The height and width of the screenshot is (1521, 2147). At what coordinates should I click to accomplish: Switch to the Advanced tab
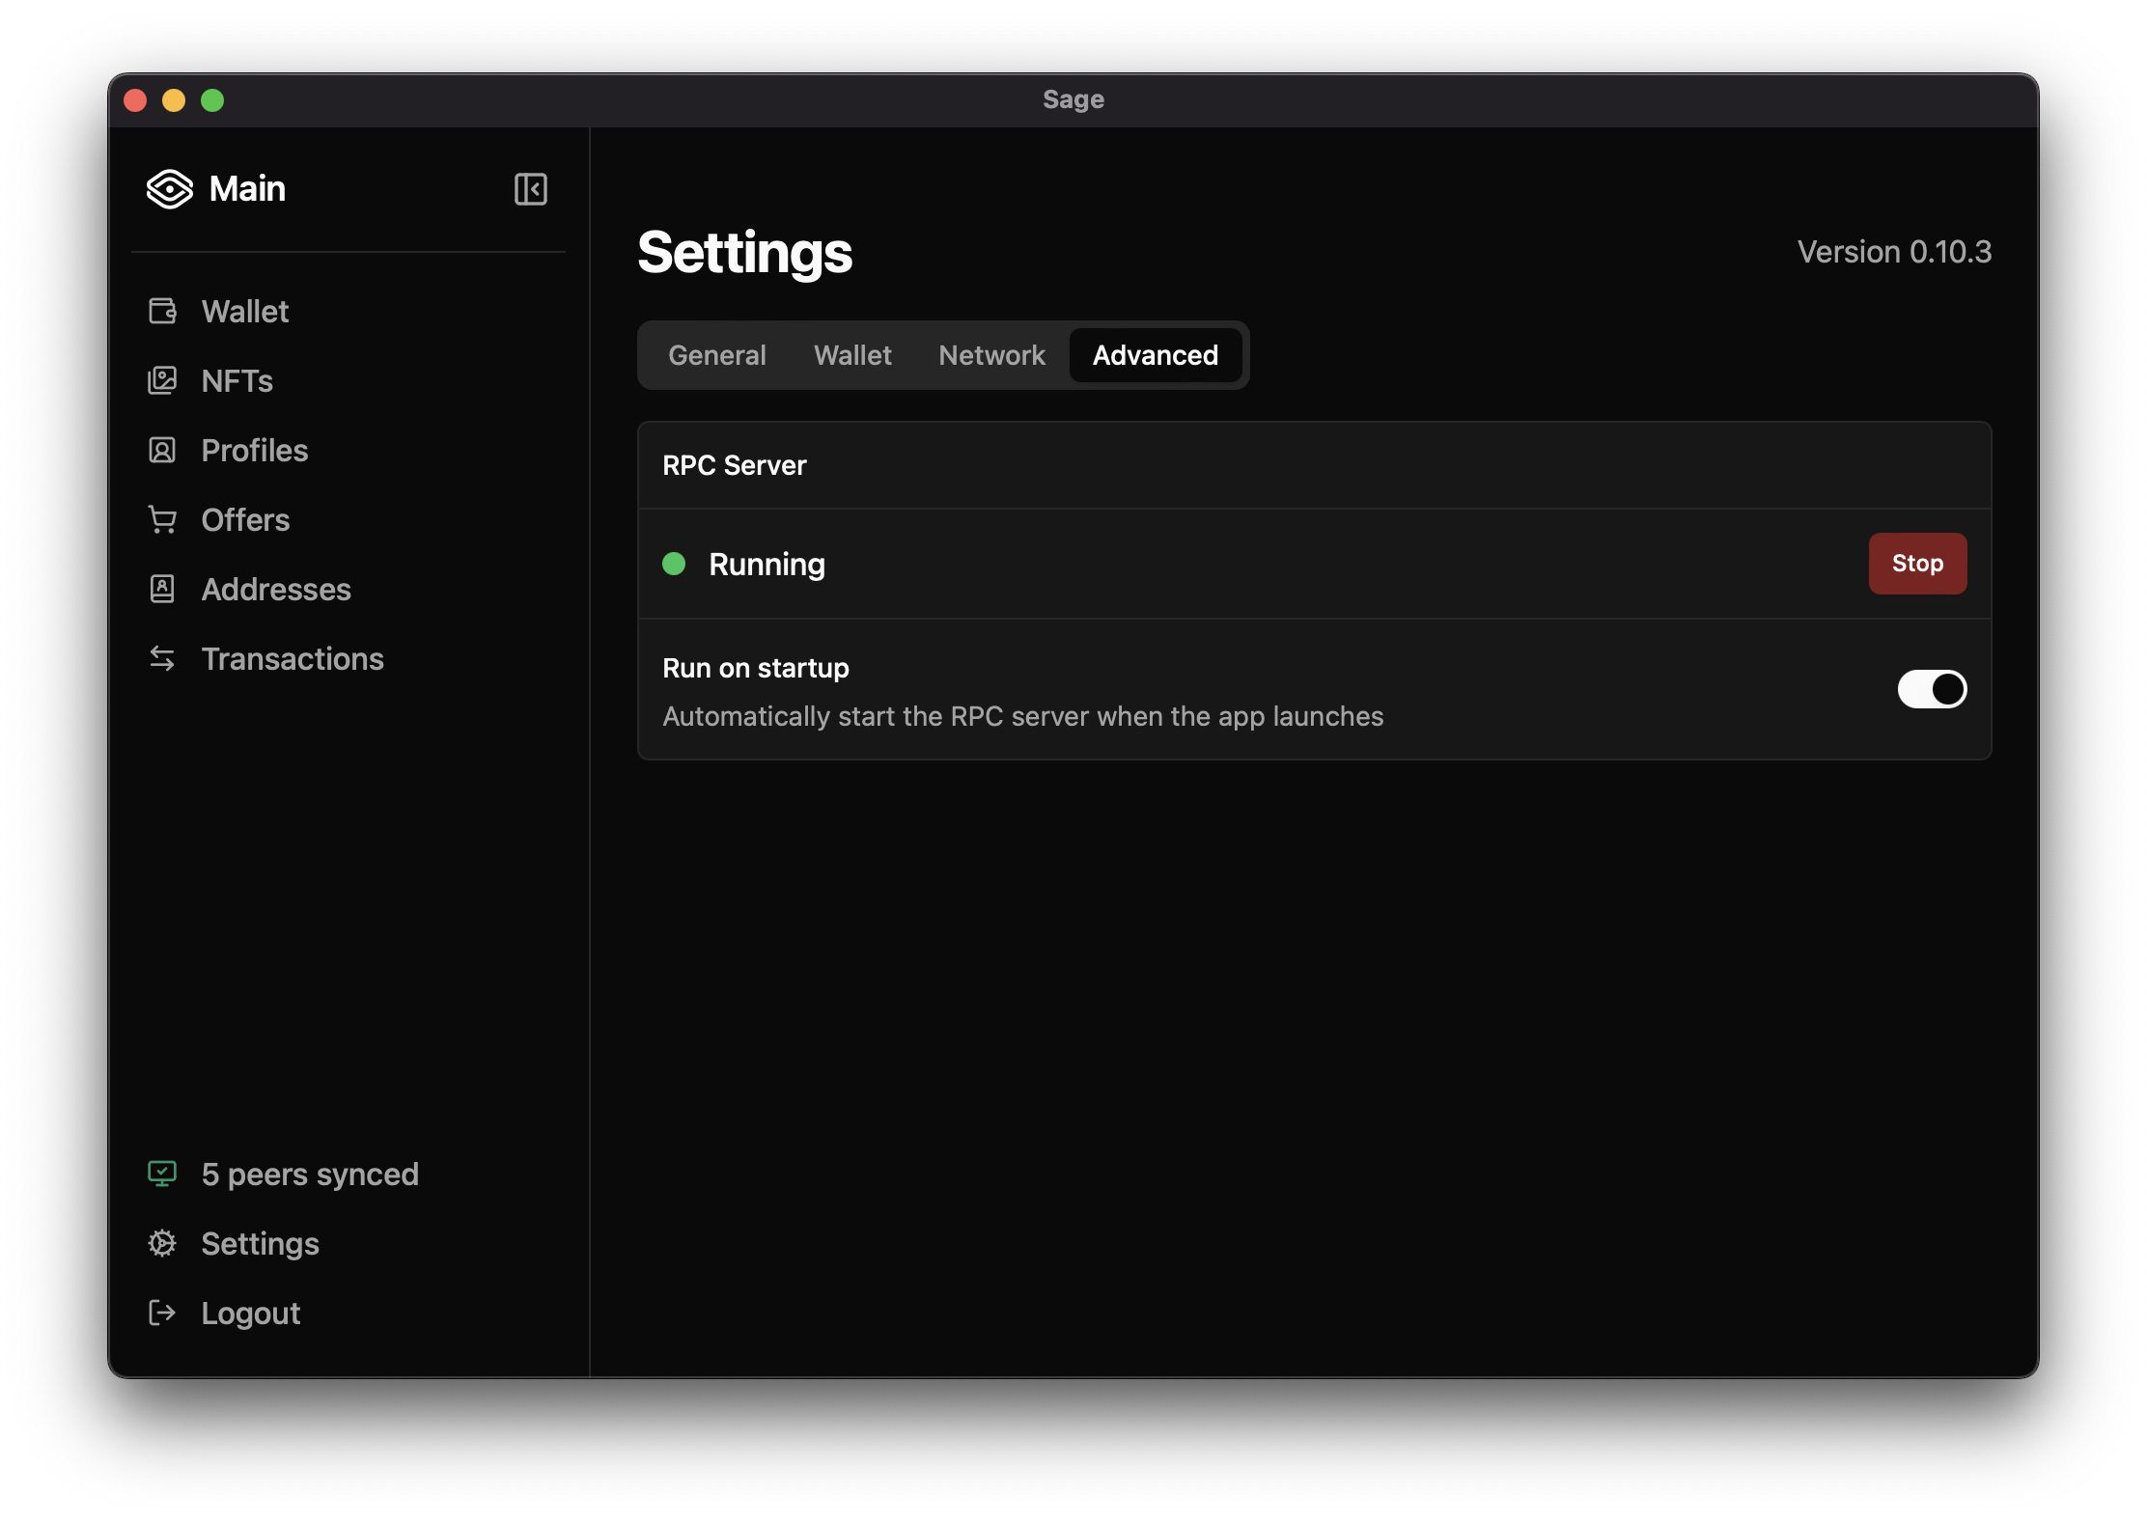pos(1156,355)
